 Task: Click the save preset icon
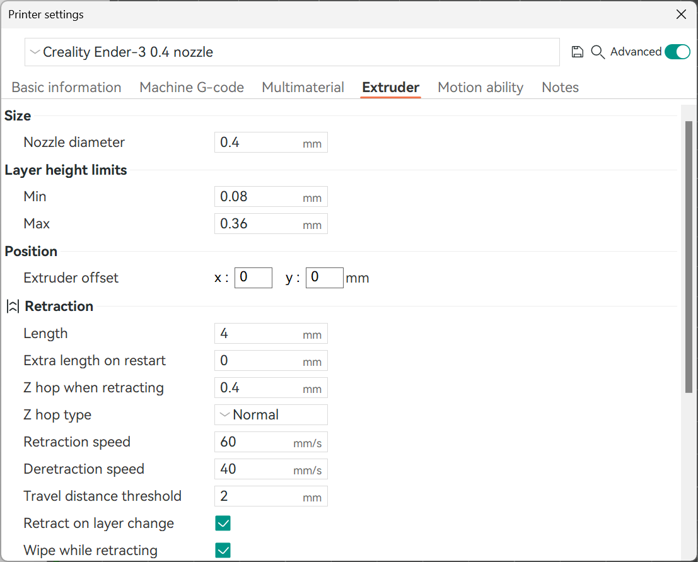pos(577,52)
